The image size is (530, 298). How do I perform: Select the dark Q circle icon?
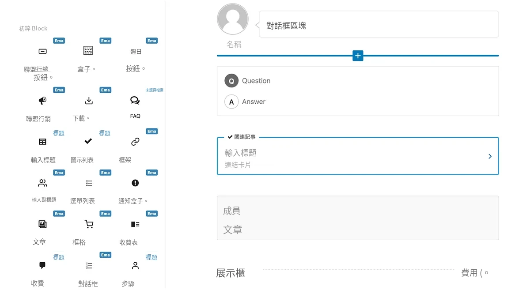(x=231, y=81)
